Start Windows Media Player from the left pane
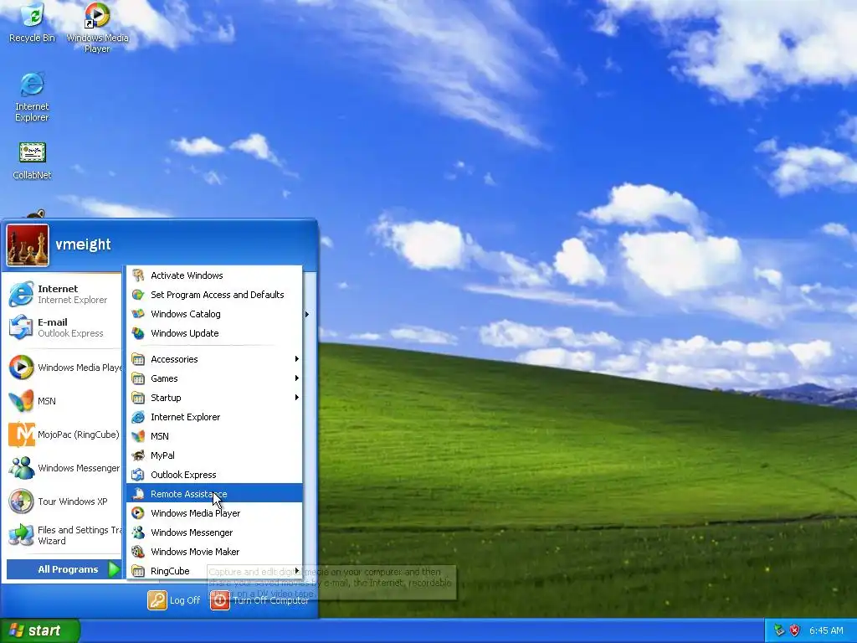857x643 pixels. [64, 368]
